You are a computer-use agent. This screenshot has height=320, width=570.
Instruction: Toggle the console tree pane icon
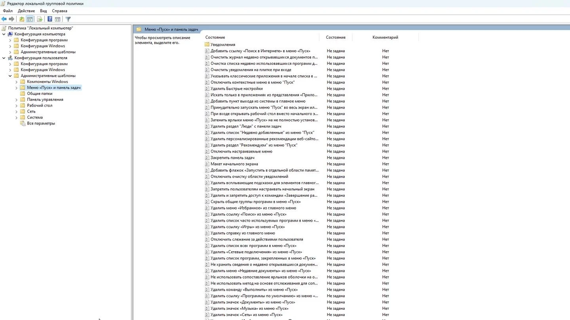29,19
